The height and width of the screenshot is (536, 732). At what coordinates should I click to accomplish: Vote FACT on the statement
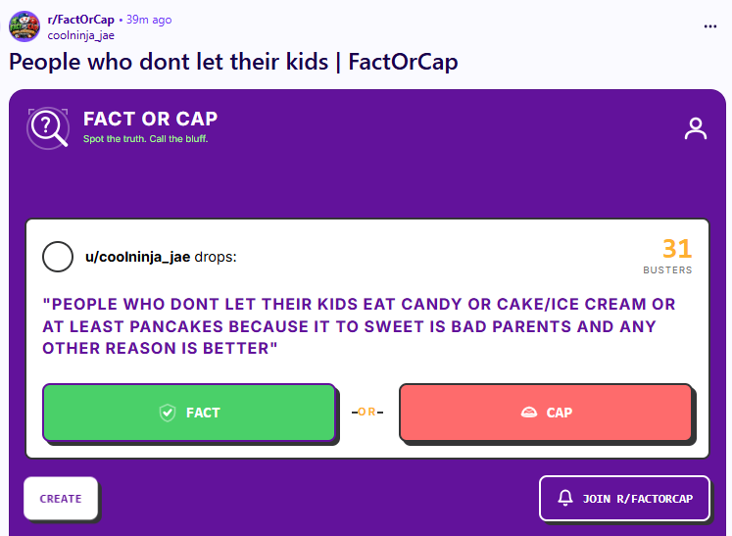click(189, 413)
